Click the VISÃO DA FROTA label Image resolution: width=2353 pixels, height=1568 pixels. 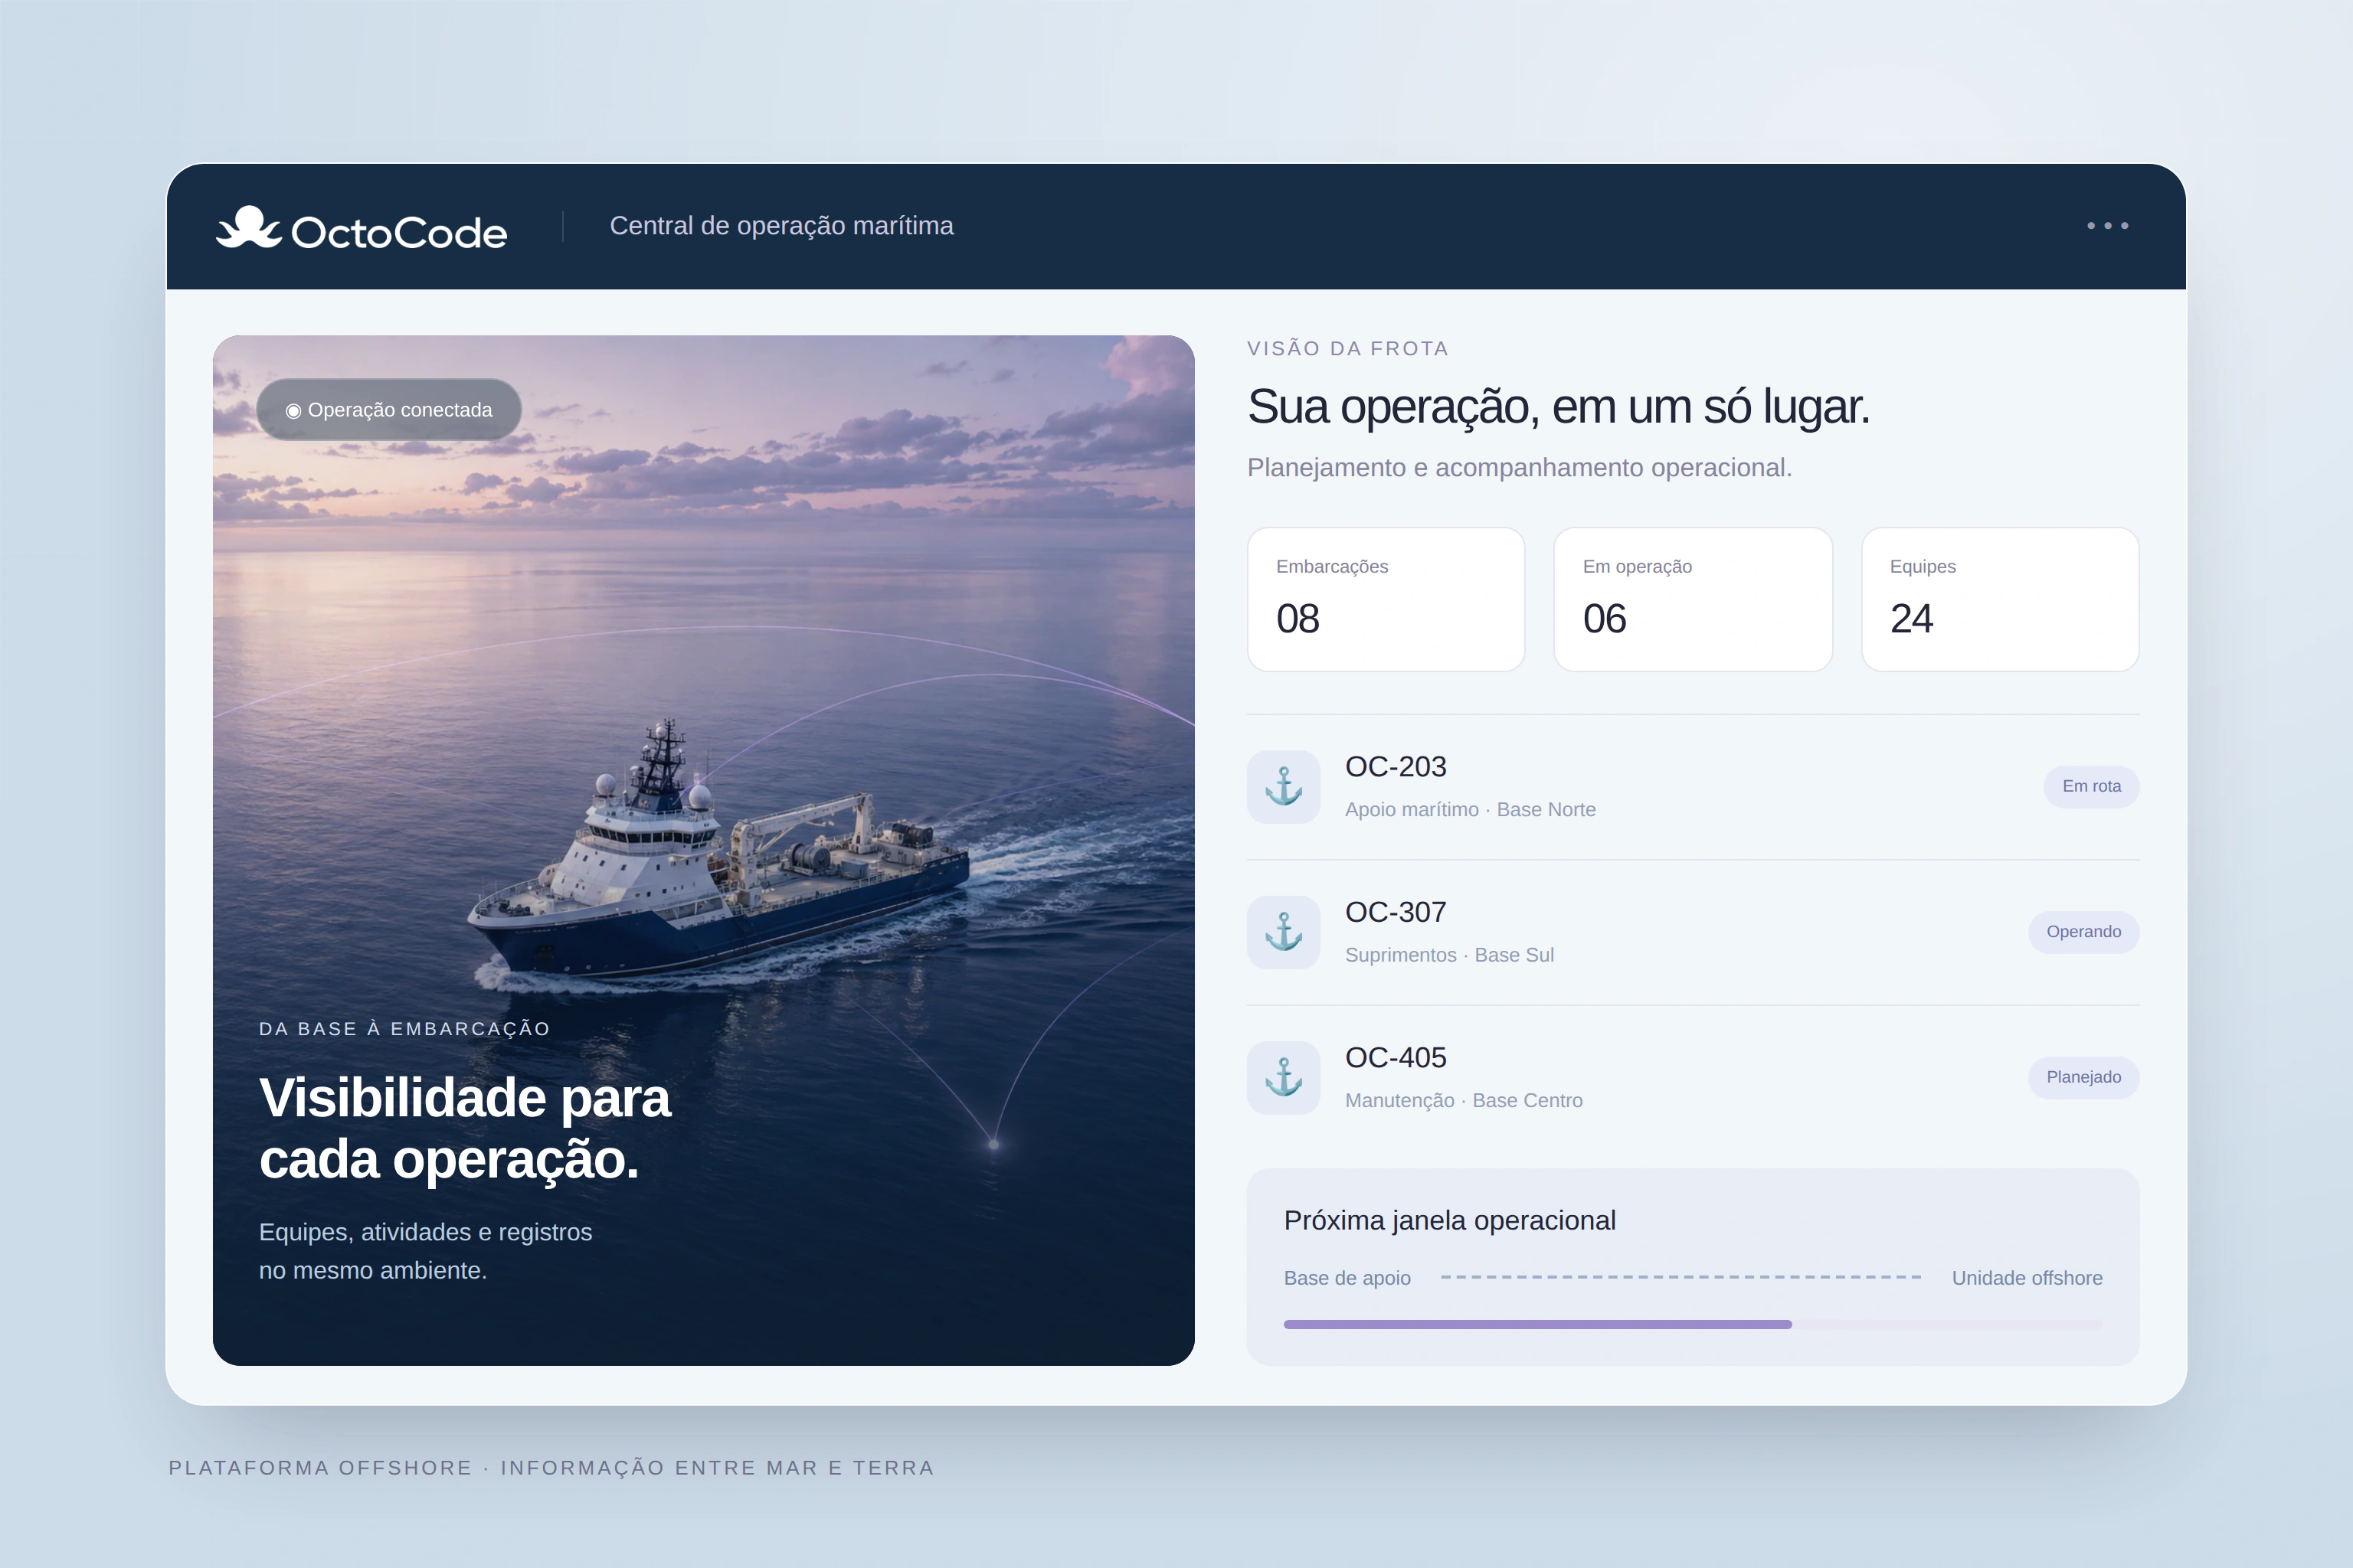point(1347,349)
